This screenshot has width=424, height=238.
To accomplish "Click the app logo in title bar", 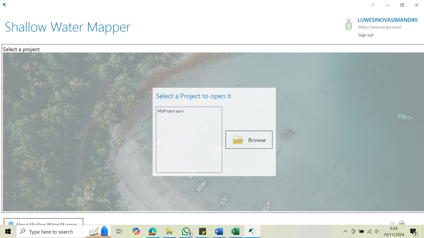I will coord(5,5).
